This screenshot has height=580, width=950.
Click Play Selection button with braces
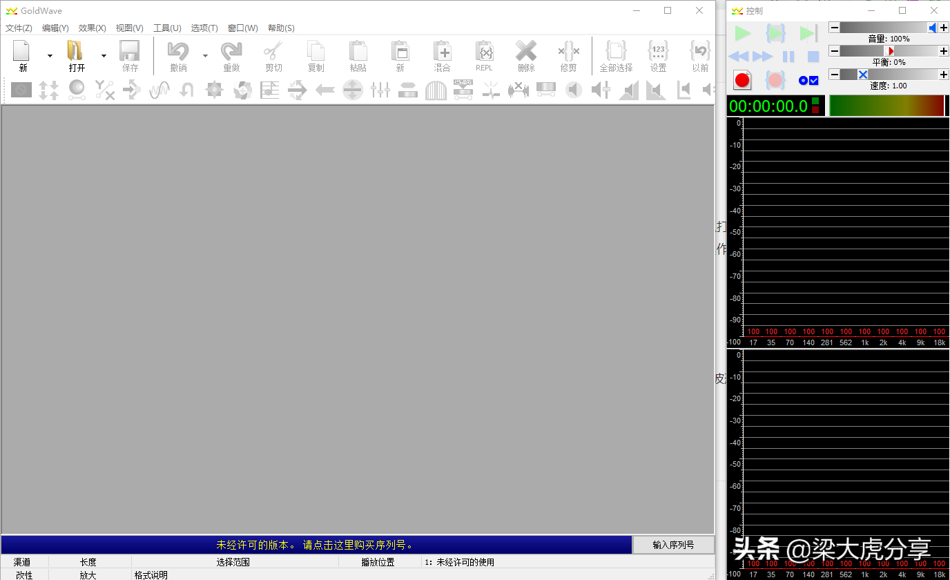pyautogui.click(x=776, y=32)
